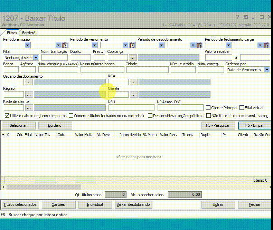Click Baixar desdobrando button
The height and width of the screenshot is (230, 273).
click(133, 204)
